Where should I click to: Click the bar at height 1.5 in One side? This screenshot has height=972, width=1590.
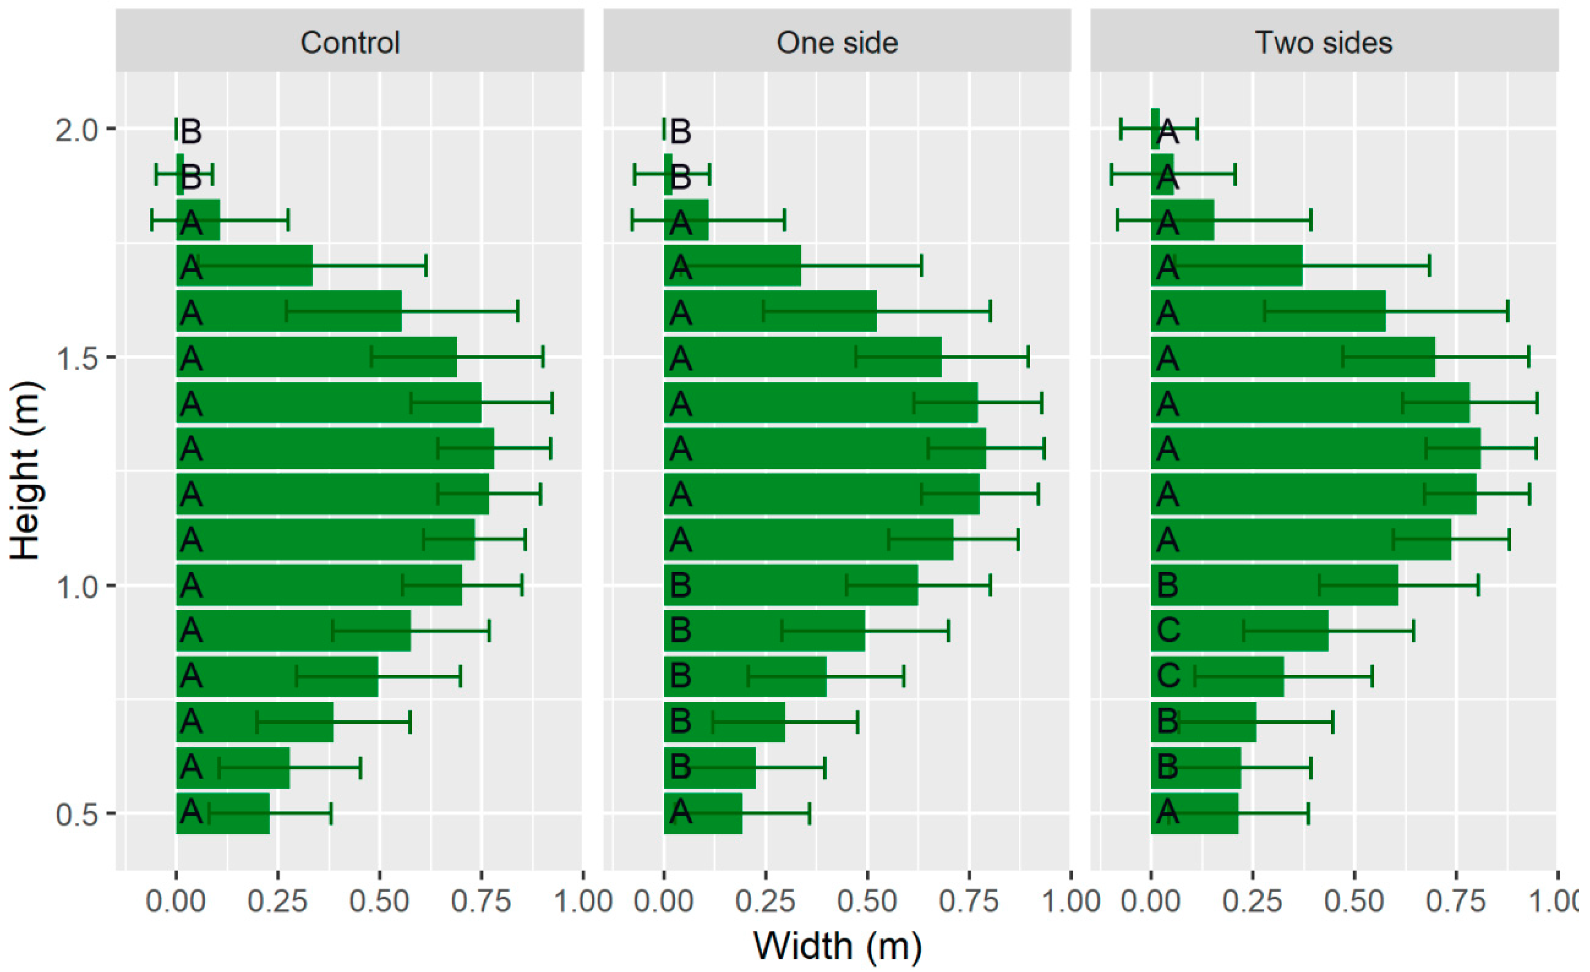click(x=802, y=357)
